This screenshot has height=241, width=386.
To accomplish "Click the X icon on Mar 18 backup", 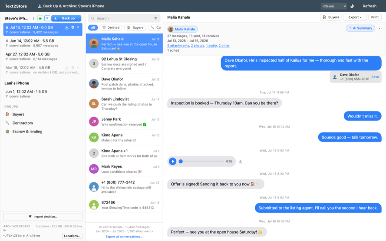I will coord(78,67).
